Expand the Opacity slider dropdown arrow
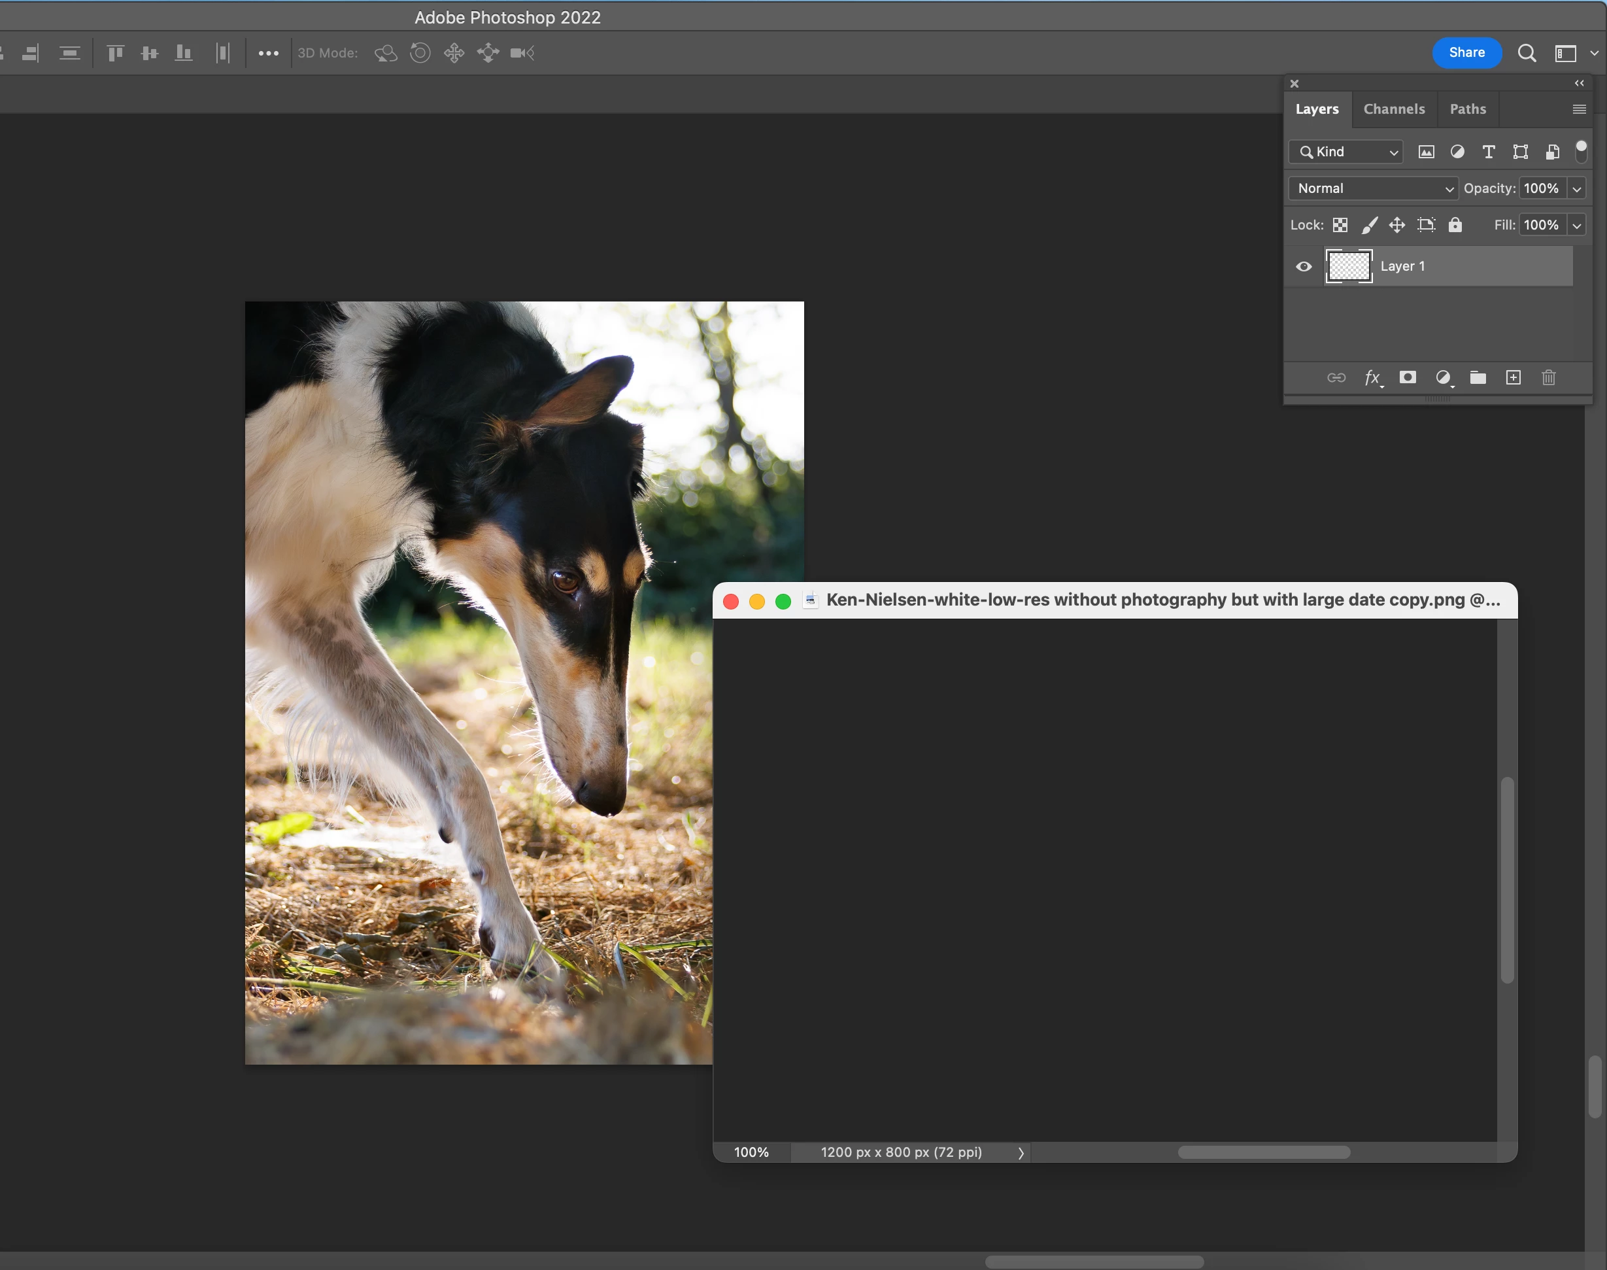The image size is (1607, 1270). pos(1576,189)
